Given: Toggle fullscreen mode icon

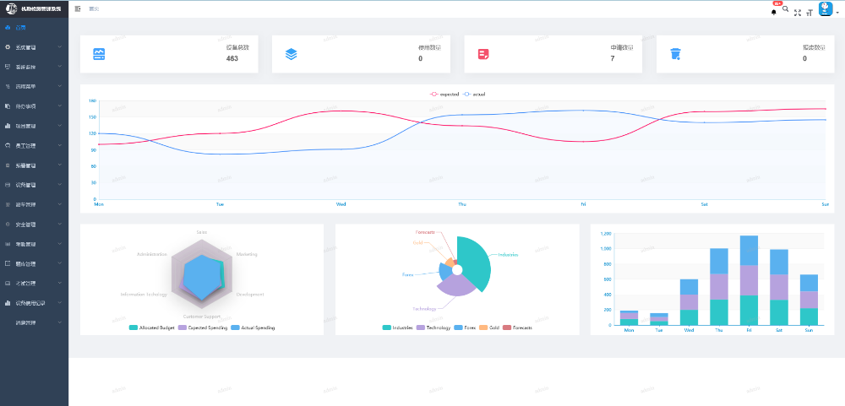Looking at the screenshot, I should [x=798, y=13].
